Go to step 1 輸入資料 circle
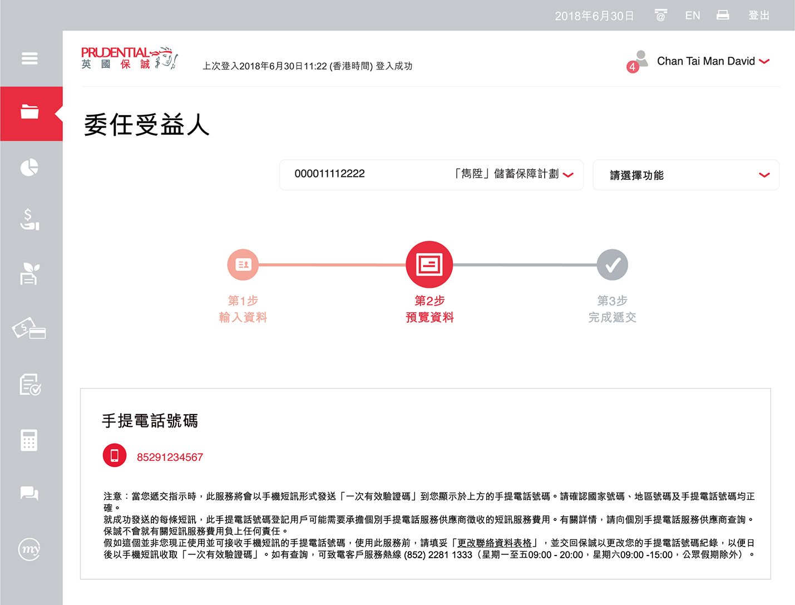Screen dimensions: 795x605 pos(243,265)
